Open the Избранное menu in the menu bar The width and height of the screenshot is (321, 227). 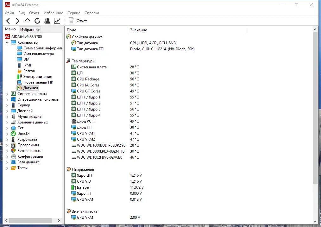pyautogui.click(x=53, y=13)
